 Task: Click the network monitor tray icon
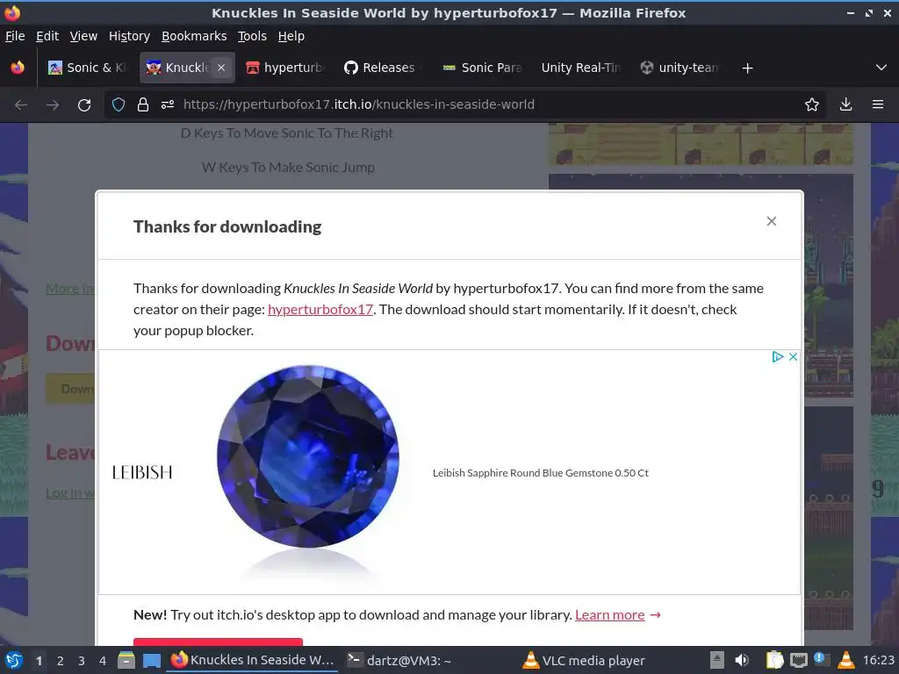pos(799,661)
